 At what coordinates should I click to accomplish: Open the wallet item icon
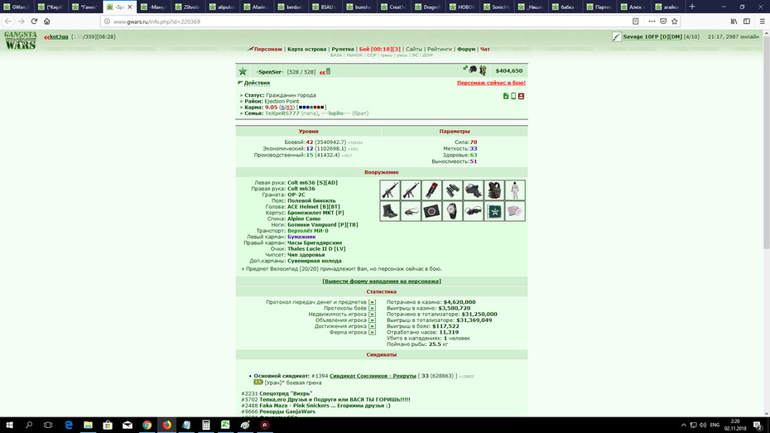click(431, 211)
